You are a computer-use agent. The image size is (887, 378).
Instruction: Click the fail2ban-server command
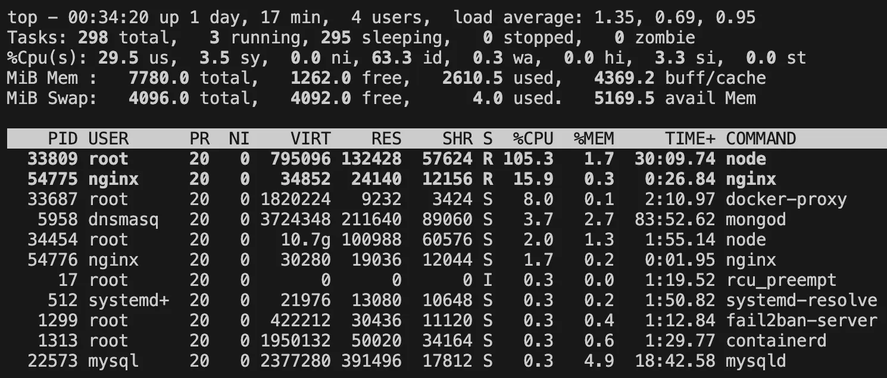[801, 321]
